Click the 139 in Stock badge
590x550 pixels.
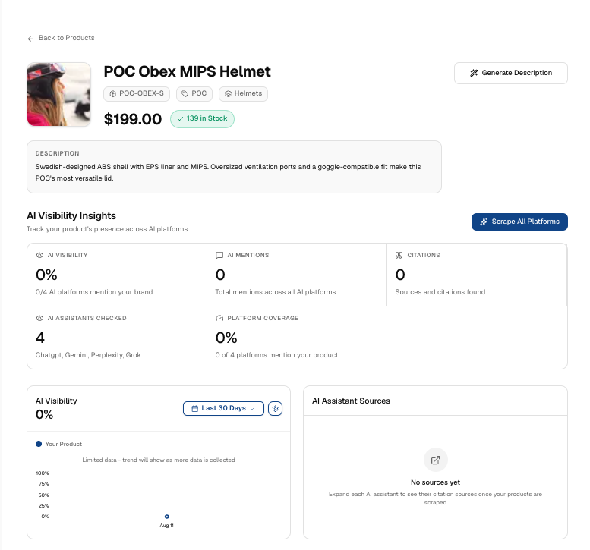pos(202,119)
